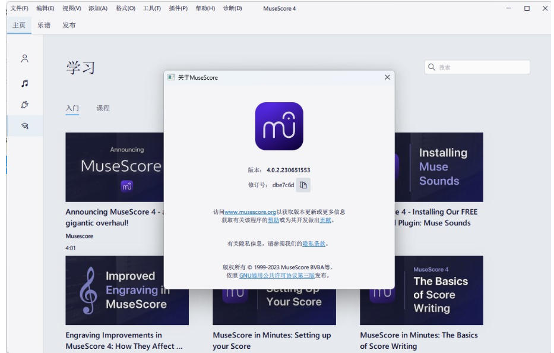This screenshot has width=554, height=353.
Task: Switch to the 乐谱 tab
Action: coord(44,25)
